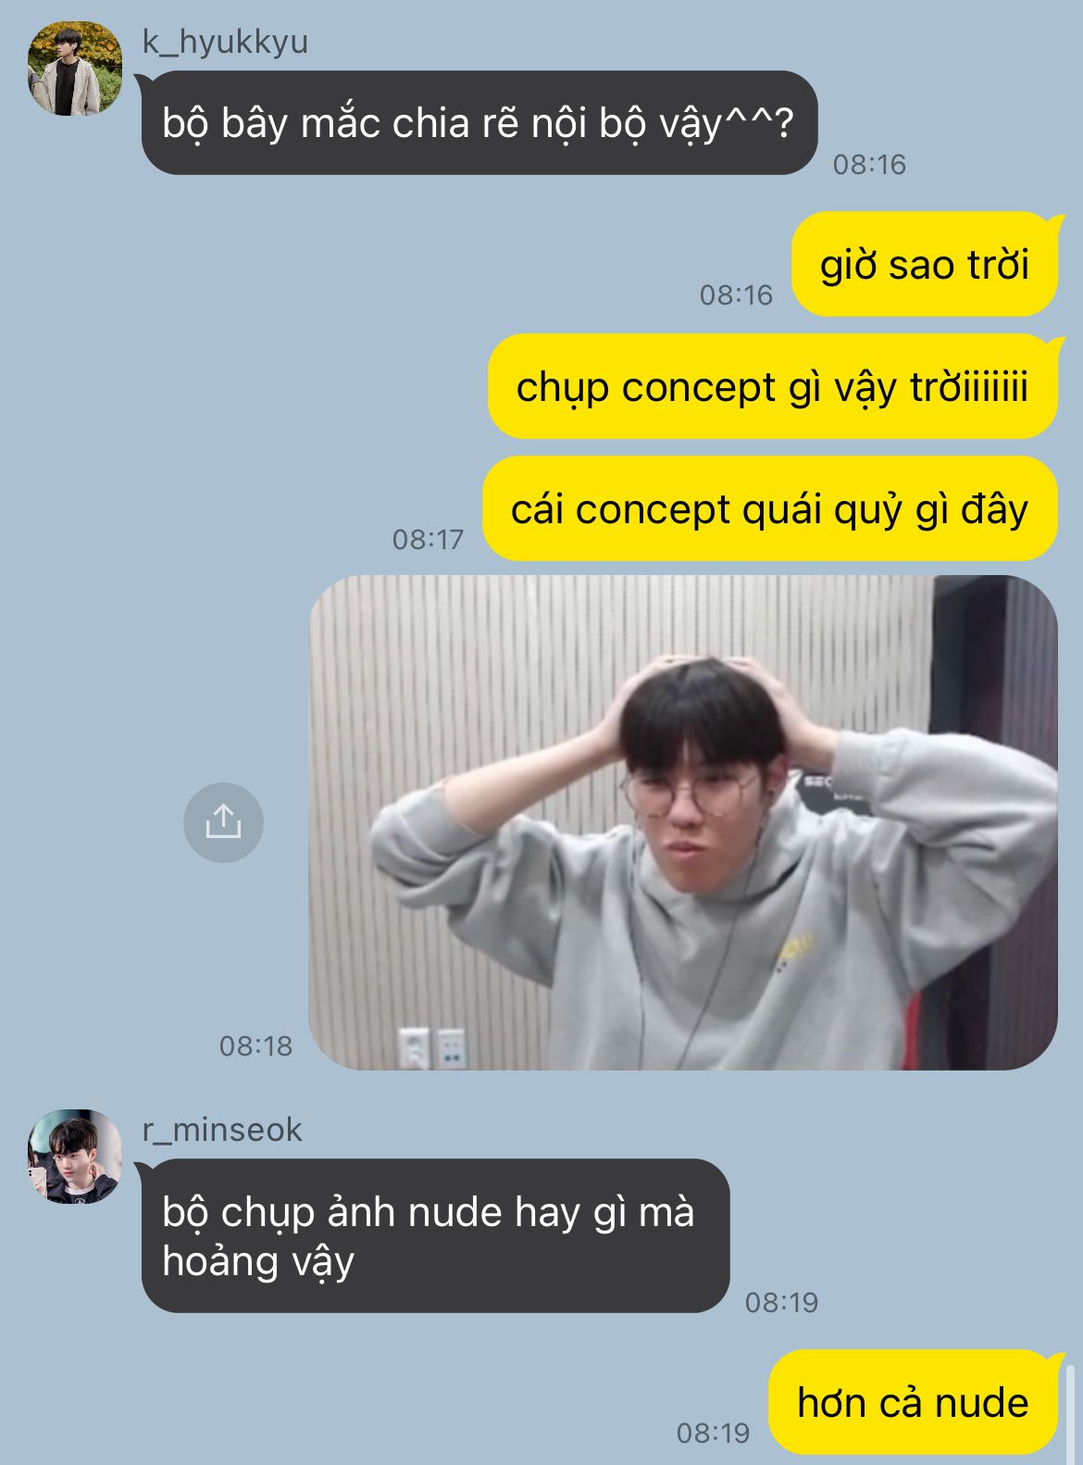
Task: Select the 'cái concept quái quỷ gì đây' bubble
Action: click(x=770, y=509)
